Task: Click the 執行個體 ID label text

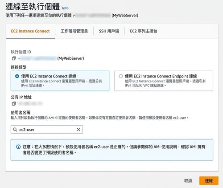Action: [21, 52]
